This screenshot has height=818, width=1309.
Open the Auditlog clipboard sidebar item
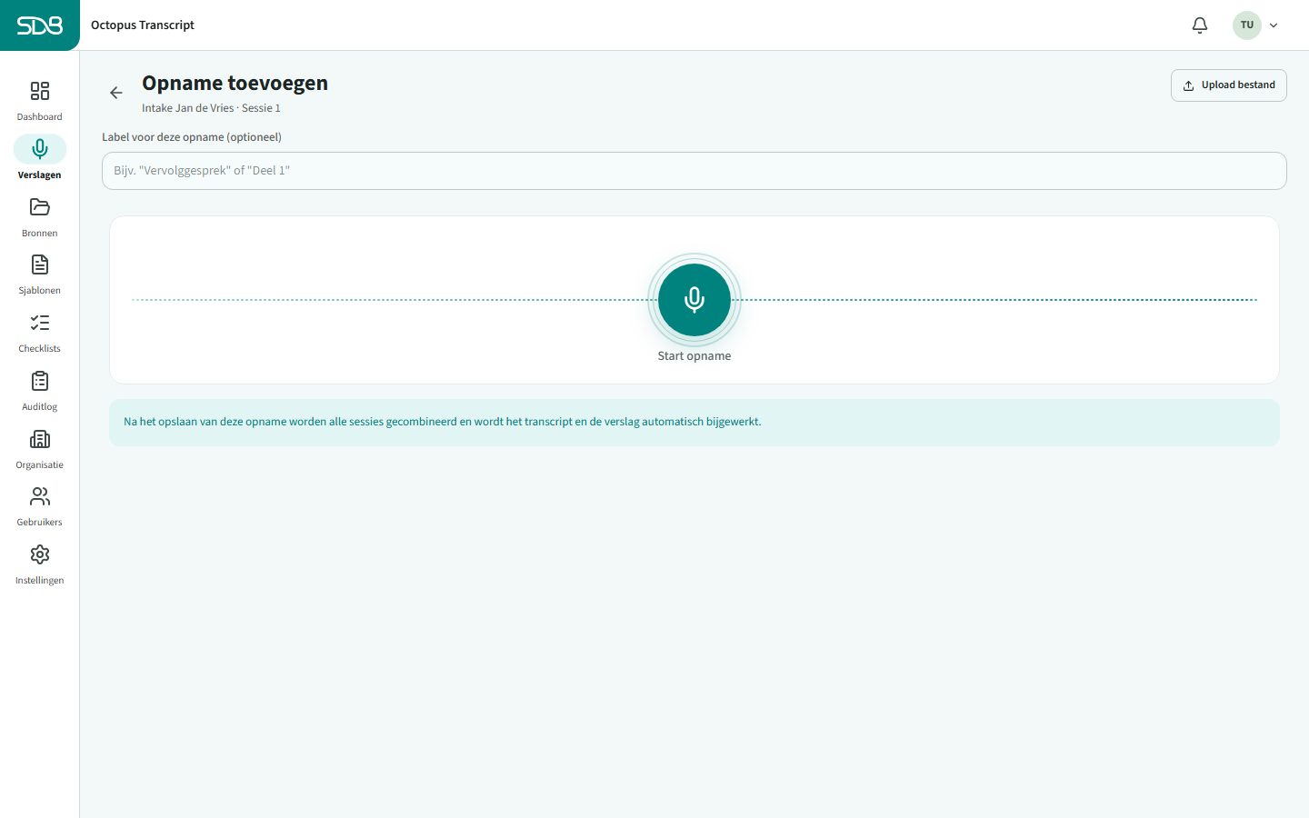click(39, 391)
